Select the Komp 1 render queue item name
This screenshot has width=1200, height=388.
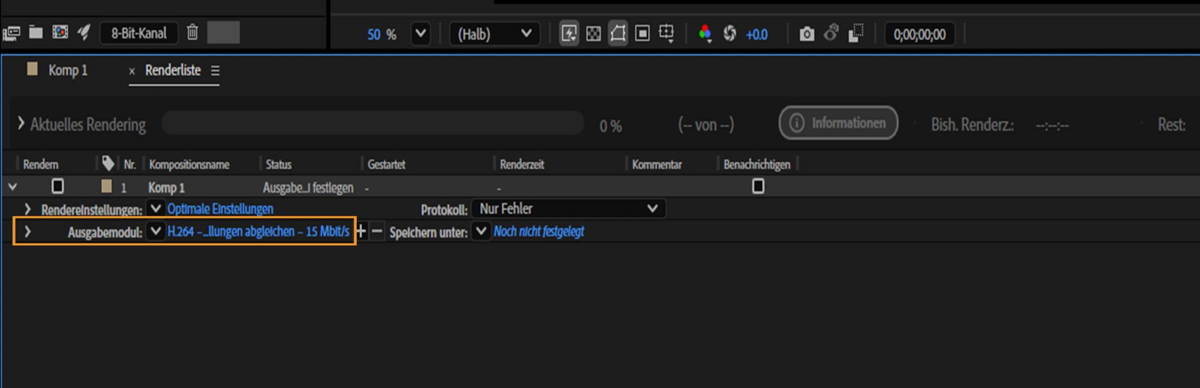pyautogui.click(x=166, y=187)
